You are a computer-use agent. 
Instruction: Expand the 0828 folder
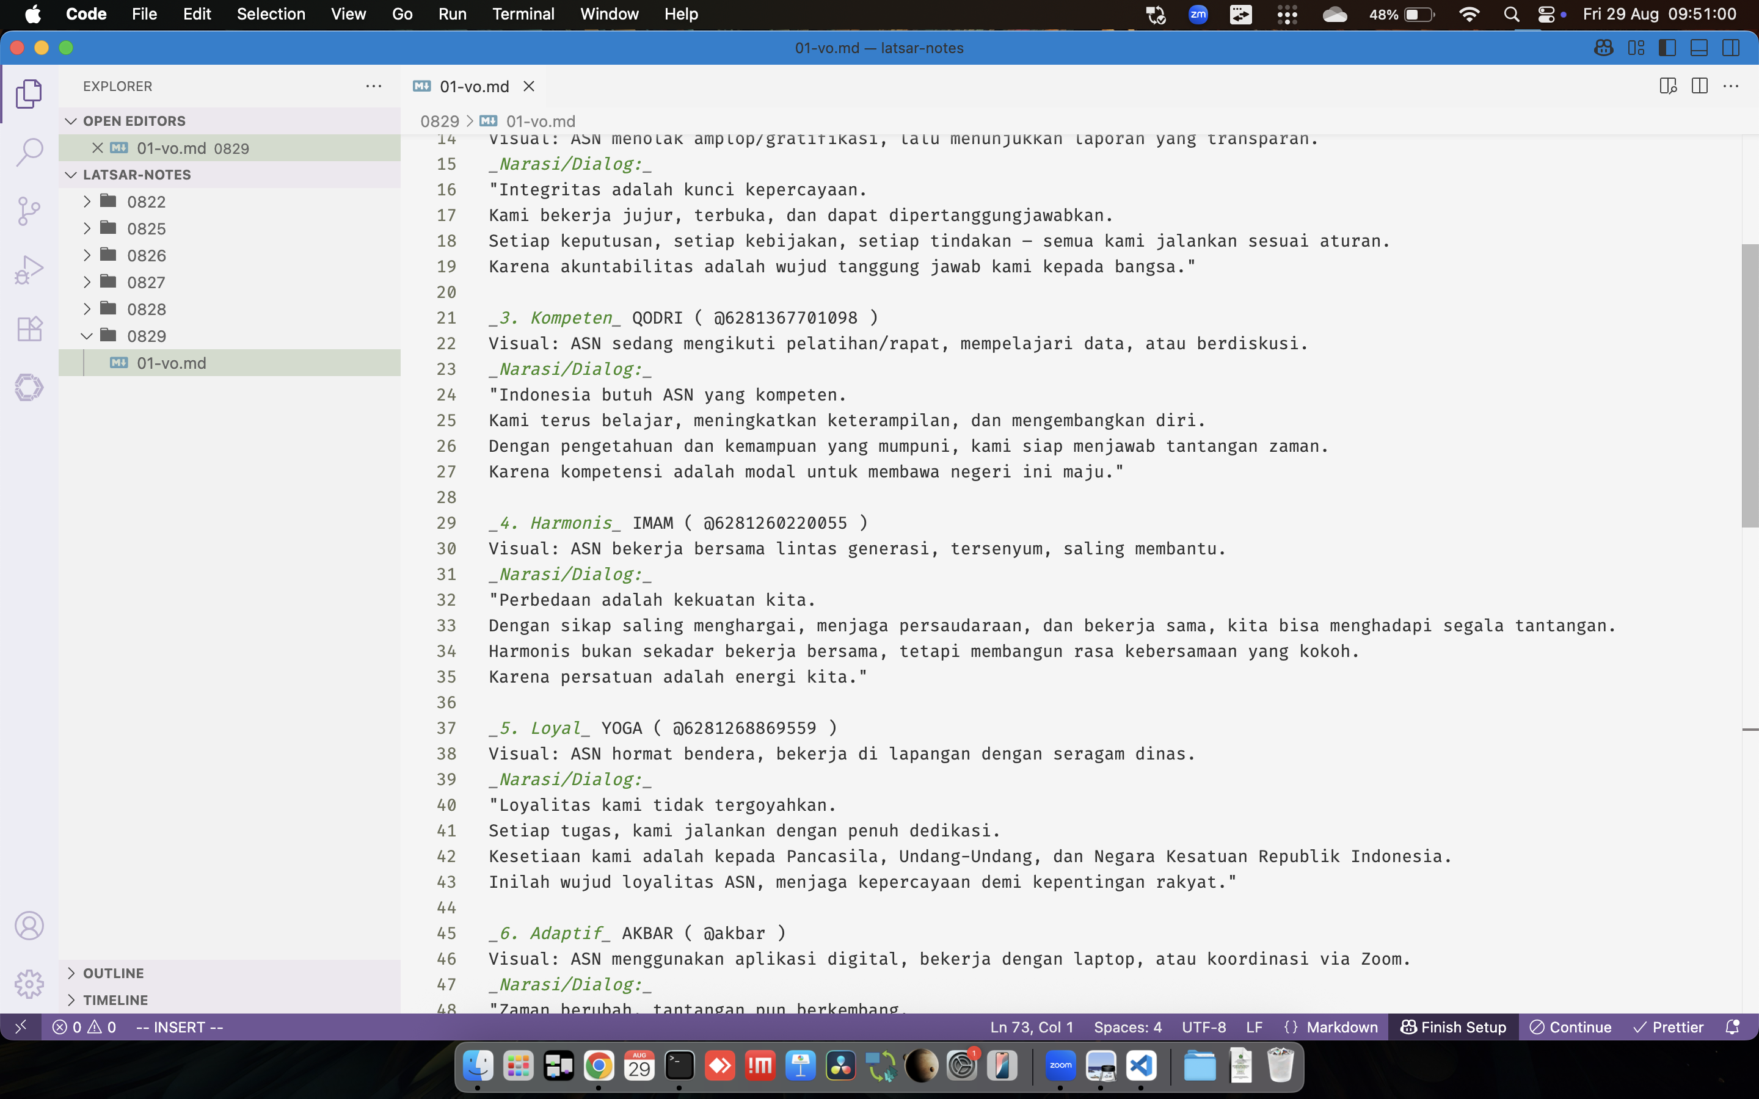[146, 309]
